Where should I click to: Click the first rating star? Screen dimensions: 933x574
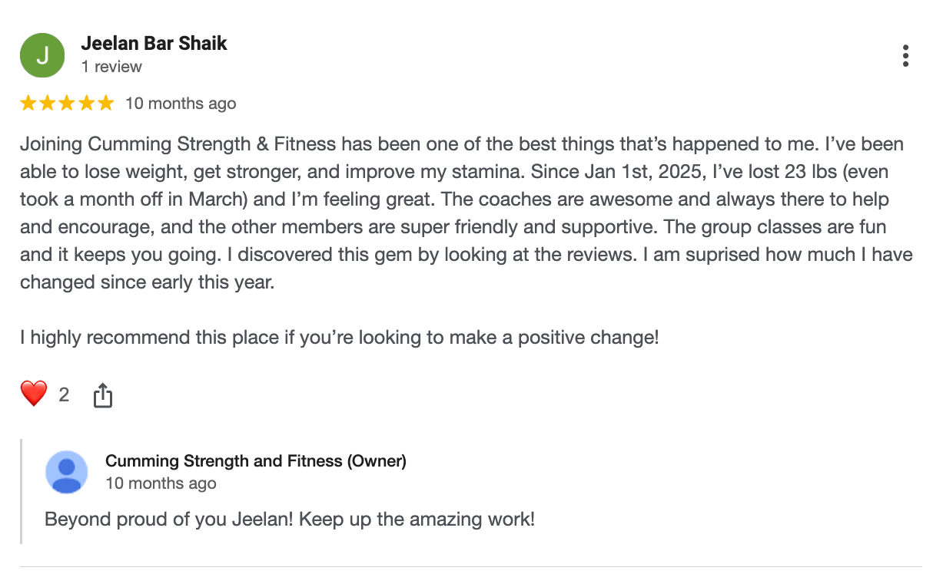tap(28, 104)
